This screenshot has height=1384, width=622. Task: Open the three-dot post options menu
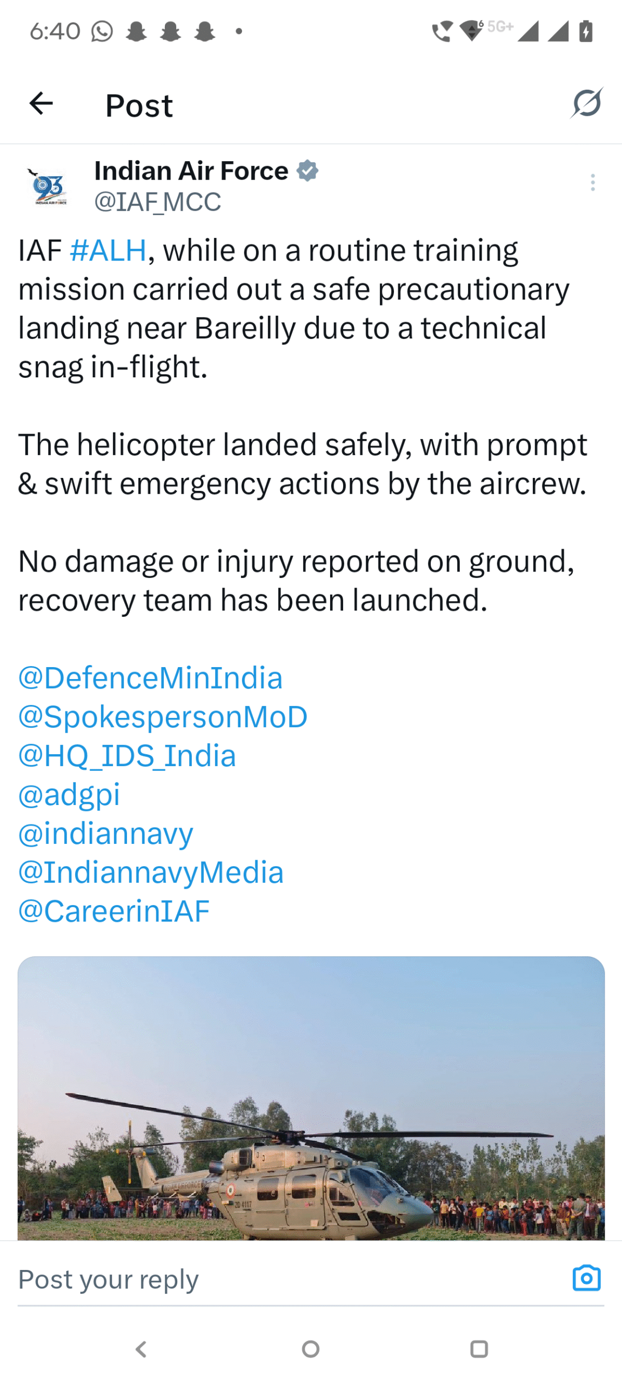pyautogui.click(x=593, y=183)
